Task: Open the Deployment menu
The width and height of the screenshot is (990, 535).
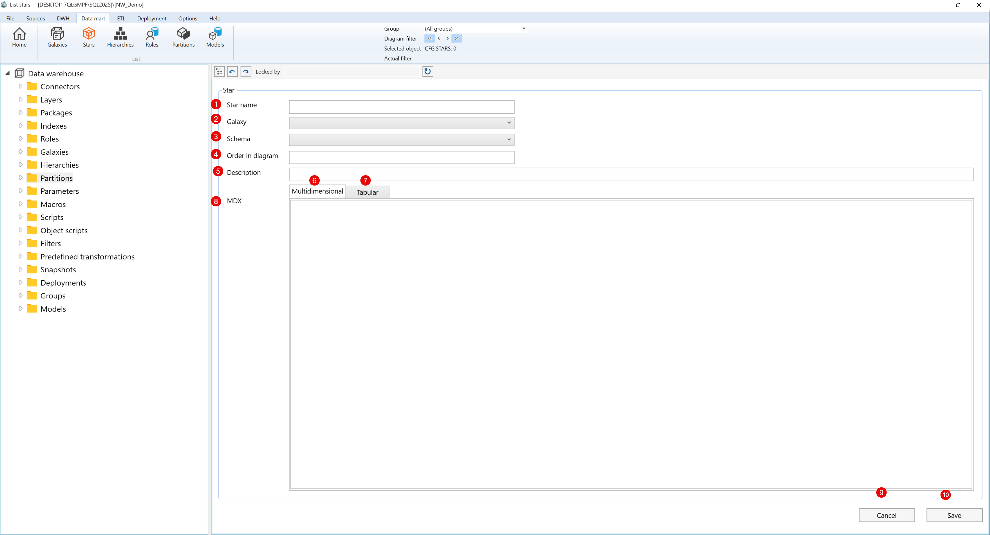Action: (151, 19)
